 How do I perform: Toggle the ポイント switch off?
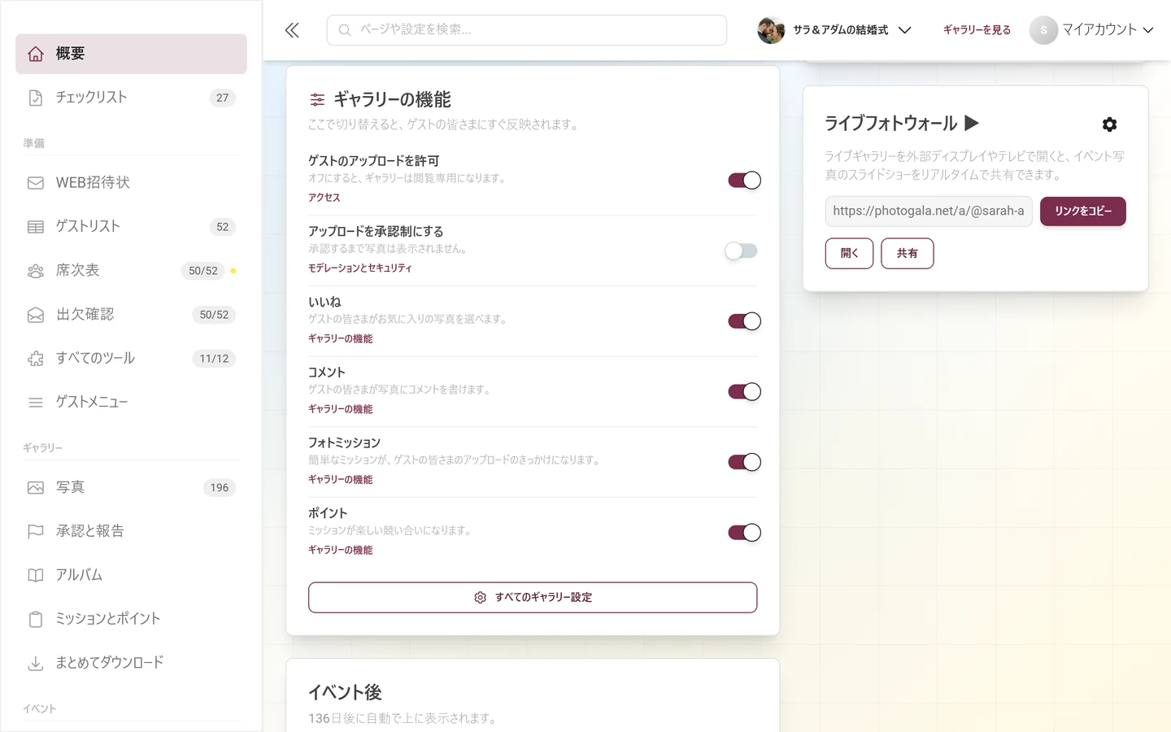pos(744,533)
